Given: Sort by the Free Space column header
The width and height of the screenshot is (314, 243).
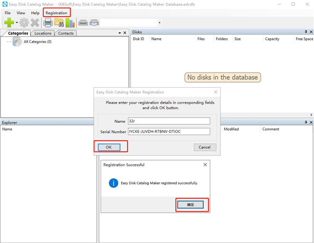Looking at the screenshot, I should (x=305, y=39).
